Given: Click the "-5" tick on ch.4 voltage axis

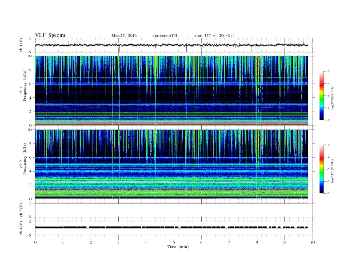Looking at the screenshot, I should (30, 235).
